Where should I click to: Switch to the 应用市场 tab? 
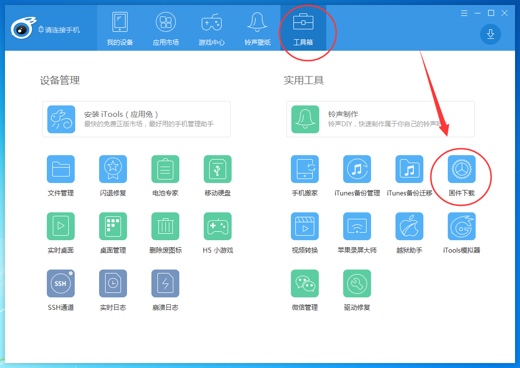point(165,27)
